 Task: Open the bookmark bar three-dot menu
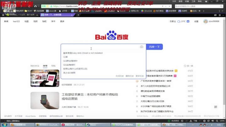click(219, 11)
